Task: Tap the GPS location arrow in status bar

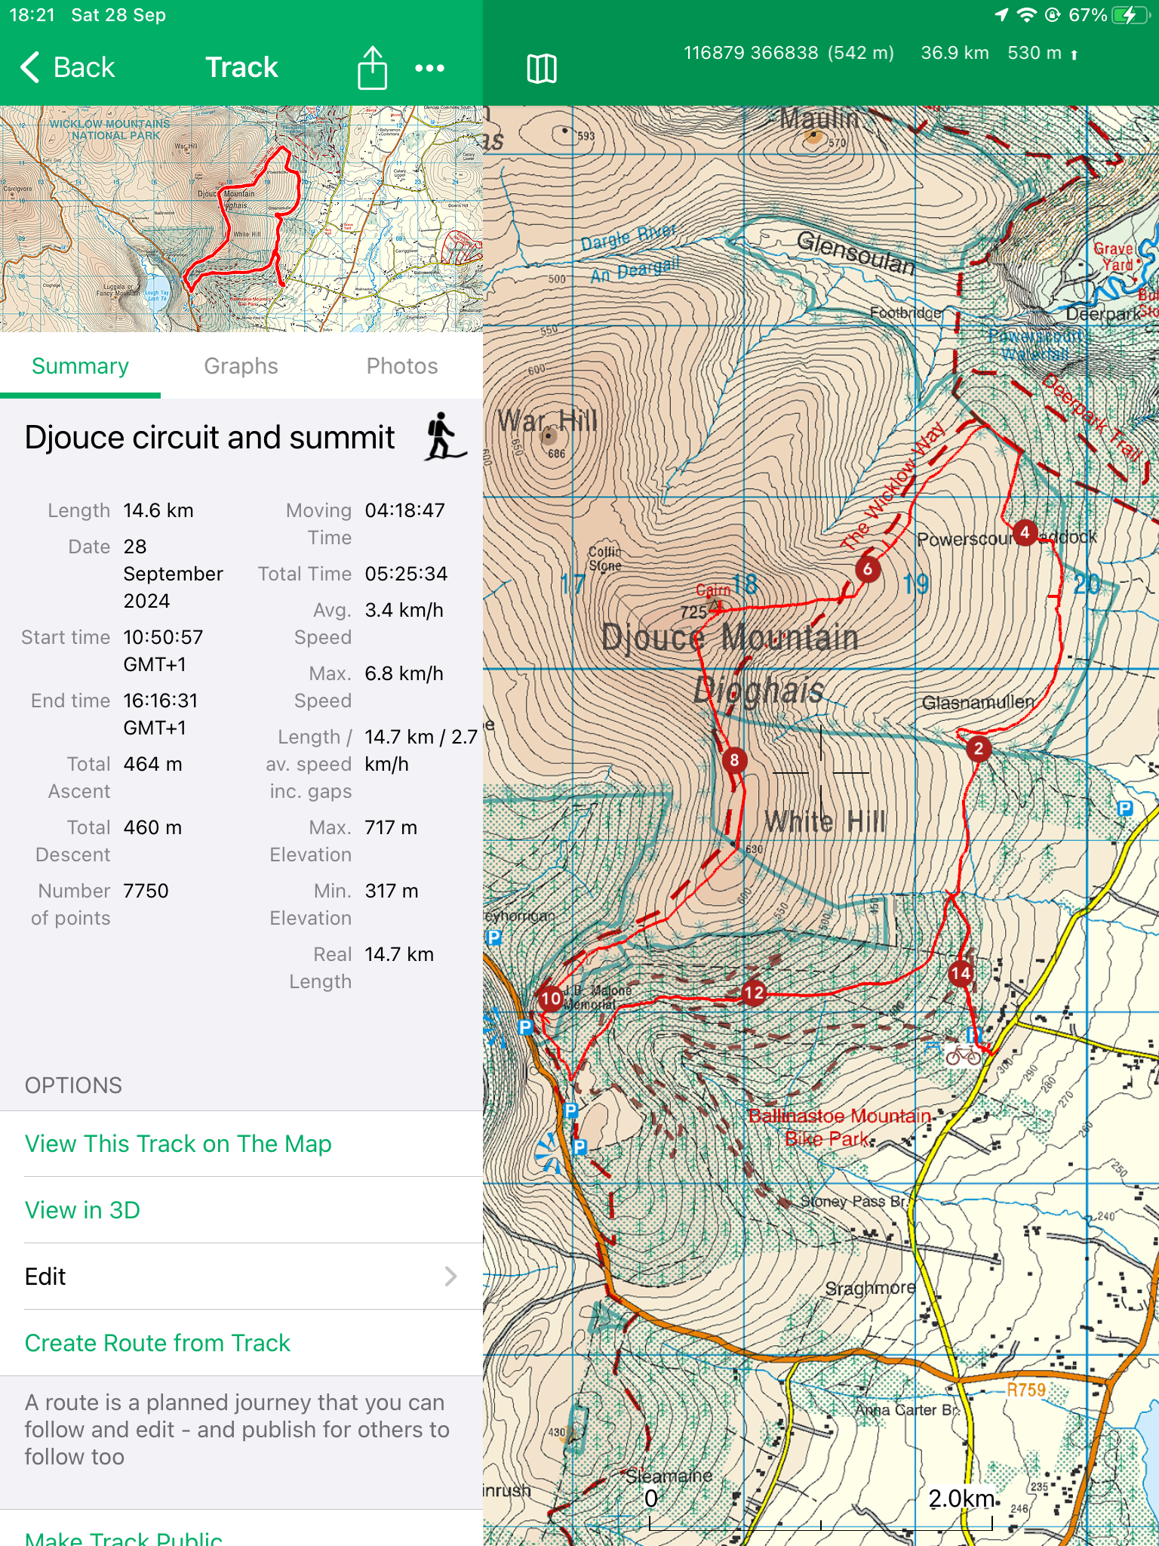Action: [x=1001, y=15]
